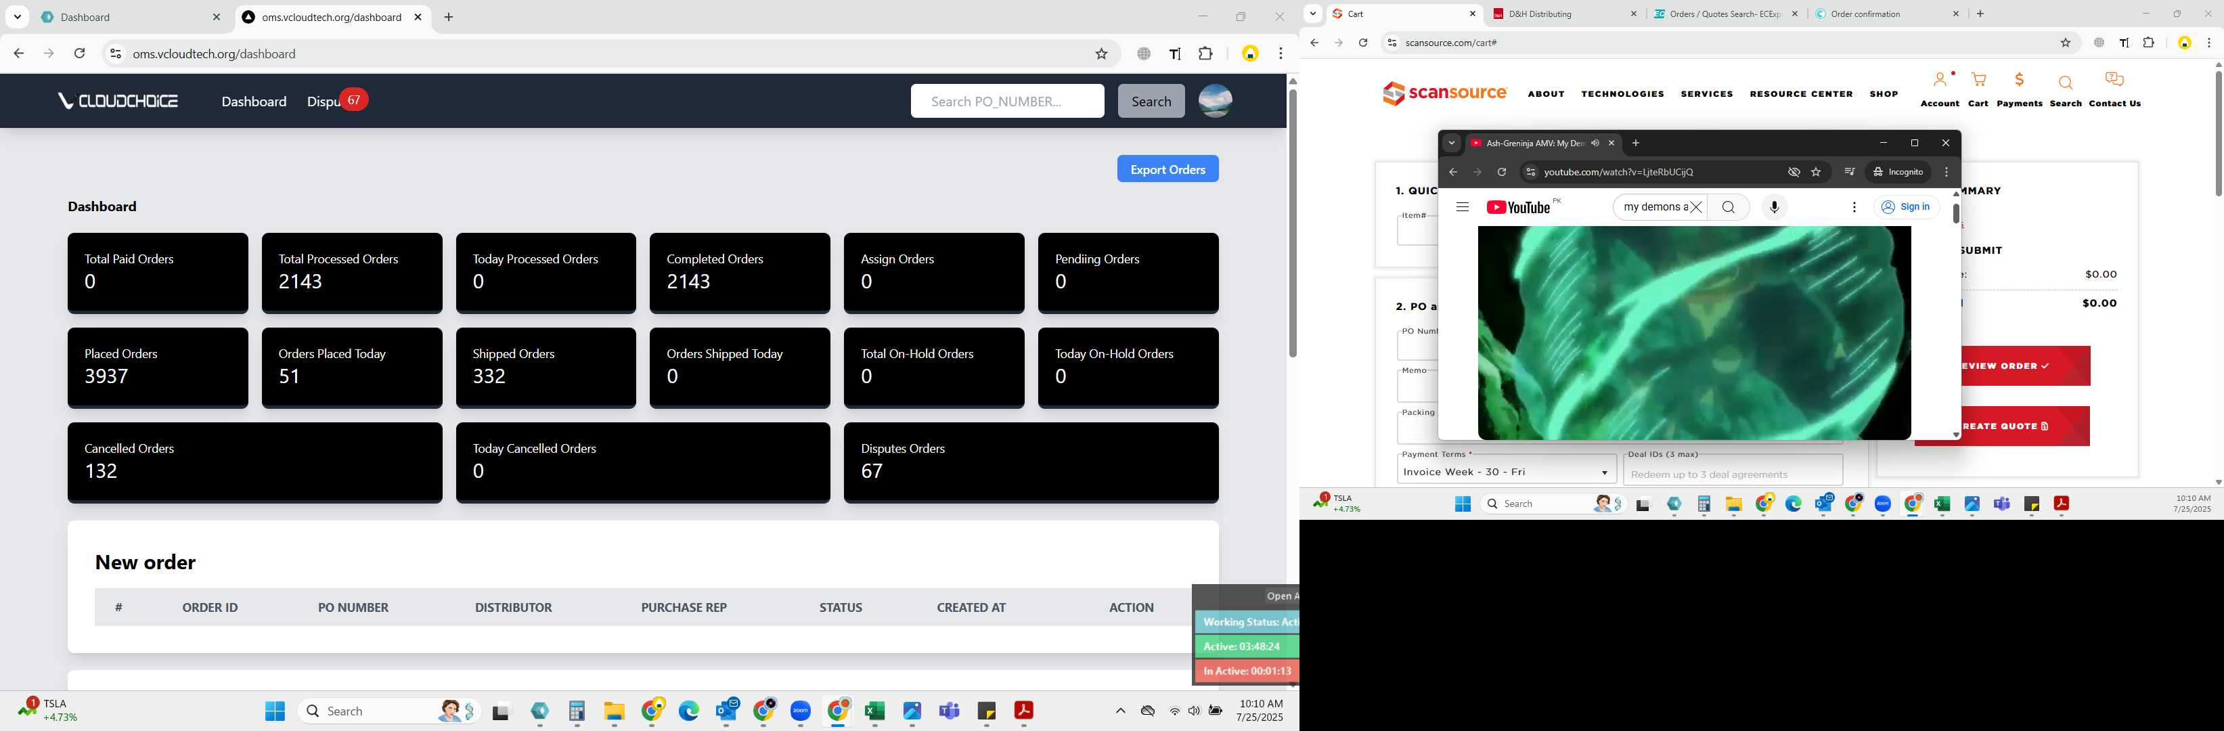Click the ScanSource logo

(1444, 93)
